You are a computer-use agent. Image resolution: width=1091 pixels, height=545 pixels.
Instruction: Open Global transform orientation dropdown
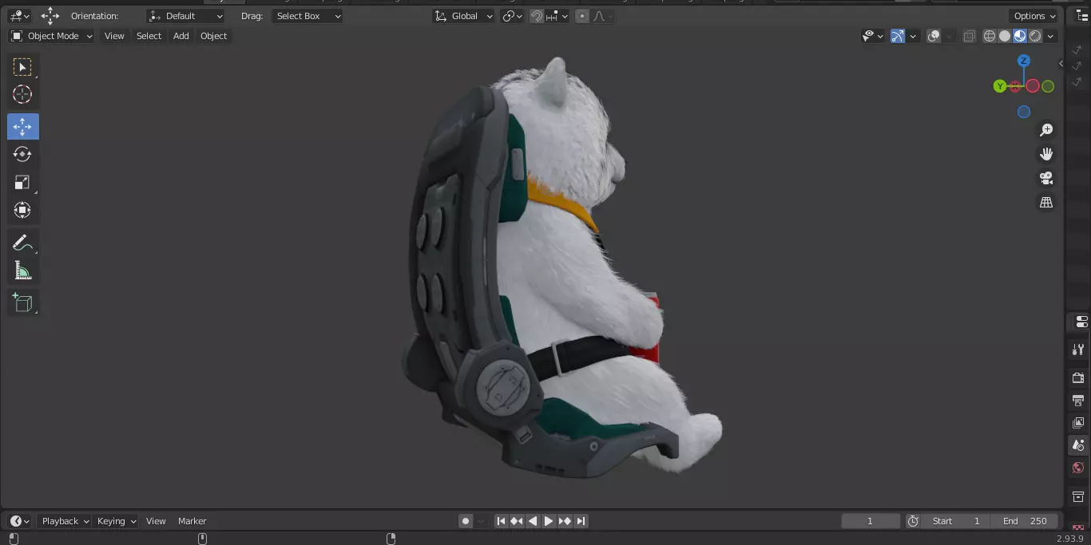464,16
